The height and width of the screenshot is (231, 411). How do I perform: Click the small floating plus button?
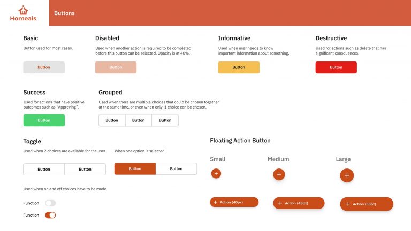pyautogui.click(x=216, y=173)
